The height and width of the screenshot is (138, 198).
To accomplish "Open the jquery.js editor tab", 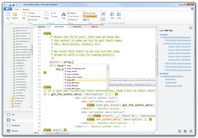I will click(41, 26).
